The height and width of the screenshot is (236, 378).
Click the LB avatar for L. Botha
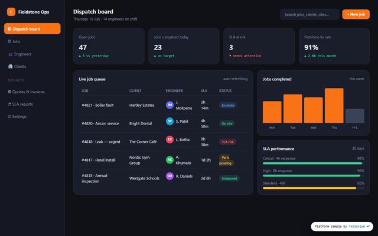tap(170, 139)
